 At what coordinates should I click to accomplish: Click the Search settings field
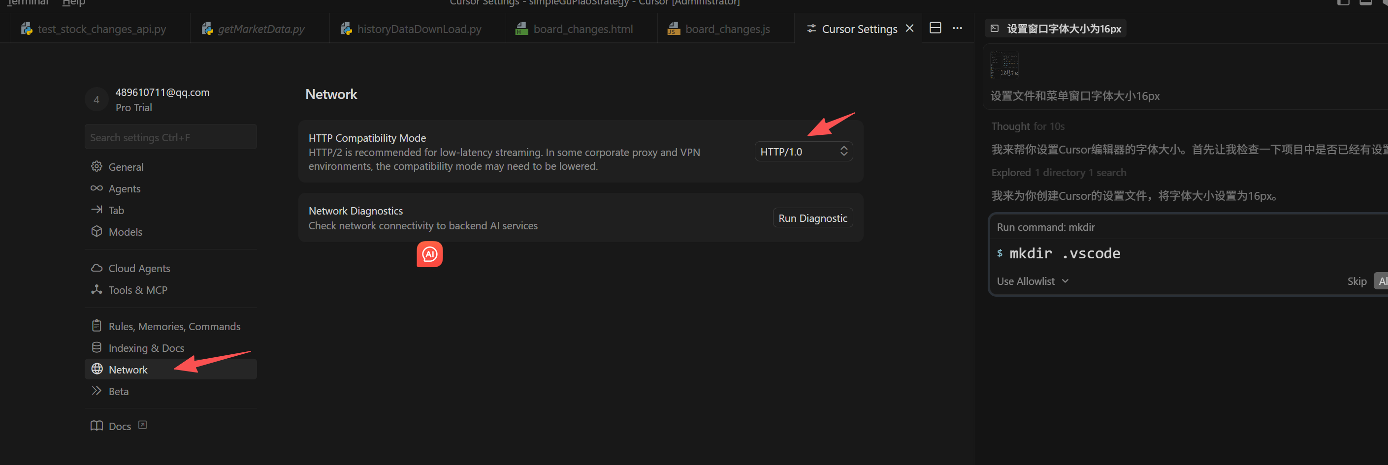point(170,137)
